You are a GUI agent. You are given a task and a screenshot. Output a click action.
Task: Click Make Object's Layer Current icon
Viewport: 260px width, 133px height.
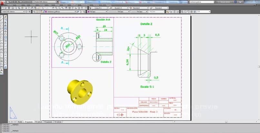(x=78, y=12)
